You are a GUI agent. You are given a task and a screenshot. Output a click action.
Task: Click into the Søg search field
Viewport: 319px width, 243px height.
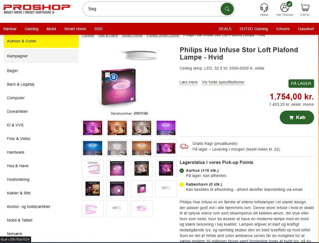(x=152, y=9)
